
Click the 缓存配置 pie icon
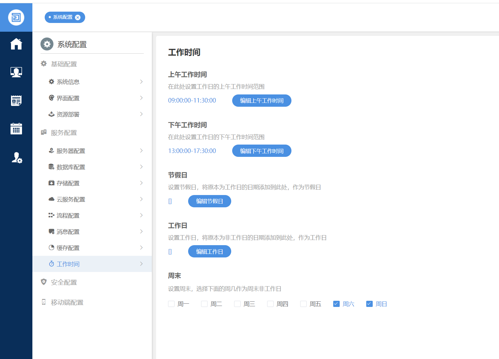51,248
